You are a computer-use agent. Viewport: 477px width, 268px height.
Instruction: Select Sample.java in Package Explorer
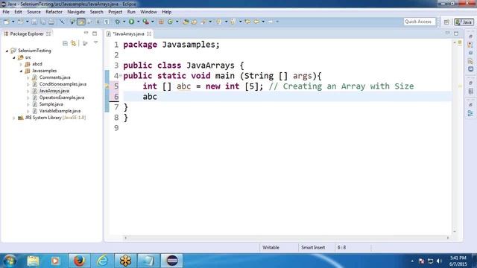click(x=51, y=104)
